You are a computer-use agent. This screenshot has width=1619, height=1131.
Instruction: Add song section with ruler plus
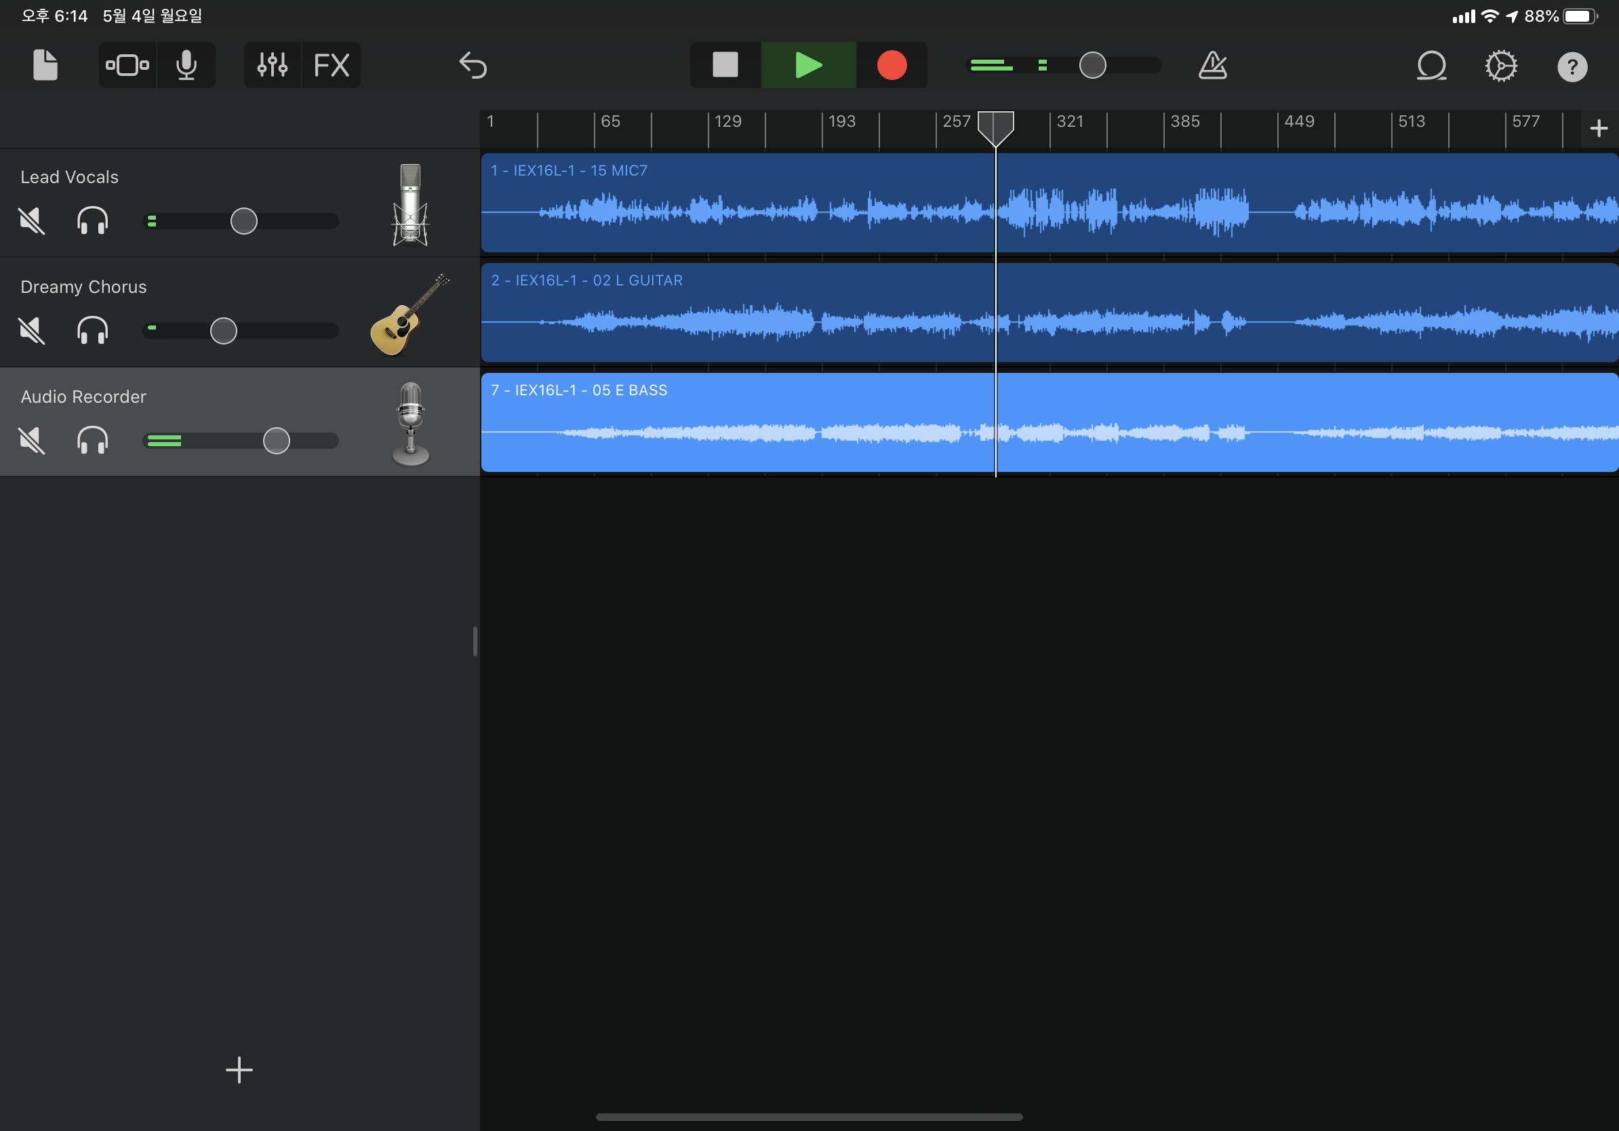tap(1599, 128)
